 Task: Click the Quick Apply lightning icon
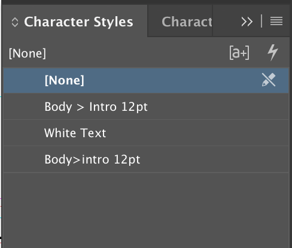coord(273,53)
